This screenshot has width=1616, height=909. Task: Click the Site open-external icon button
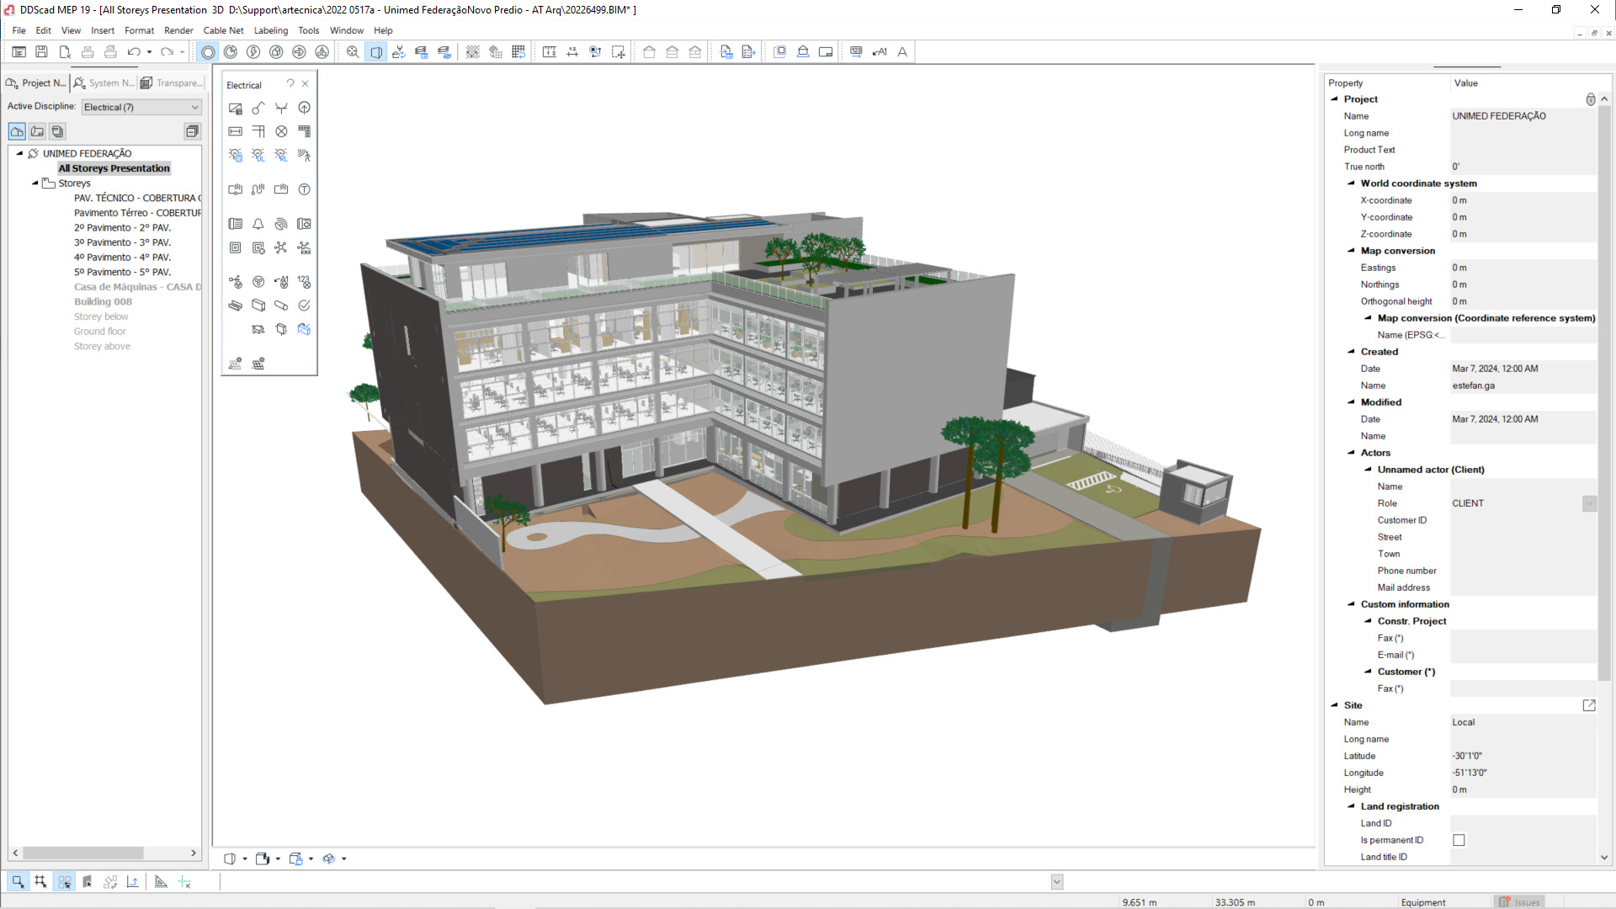[x=1588, y=705]
